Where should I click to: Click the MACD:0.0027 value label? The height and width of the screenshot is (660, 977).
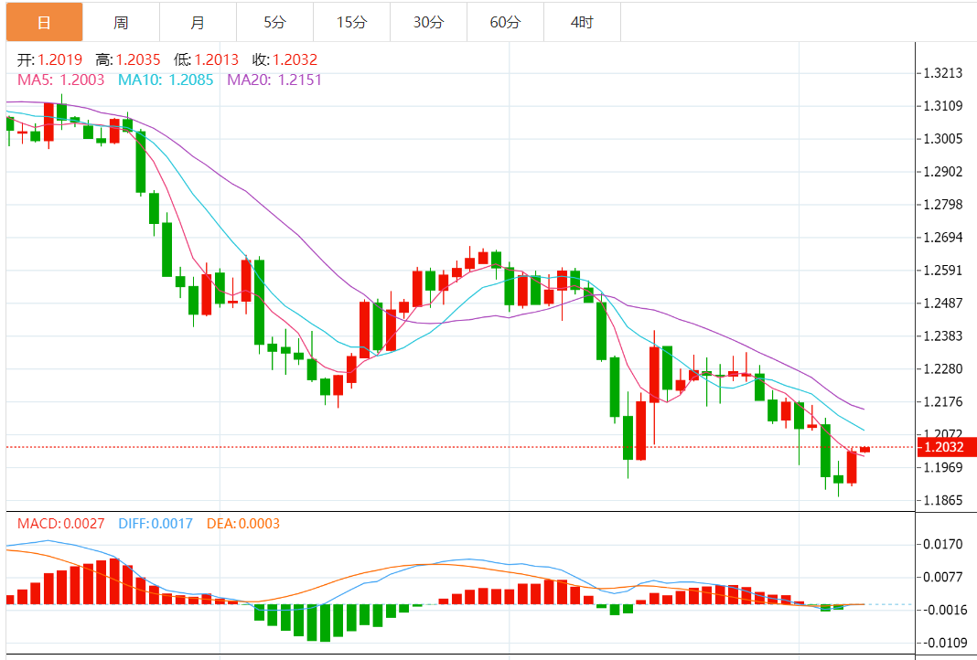[x=61, y=524]
